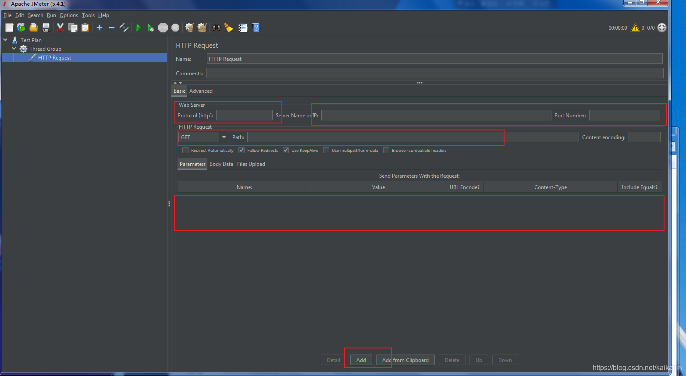686x376 pixels.
Task: Click the Down button
Action: coord(505,360)
